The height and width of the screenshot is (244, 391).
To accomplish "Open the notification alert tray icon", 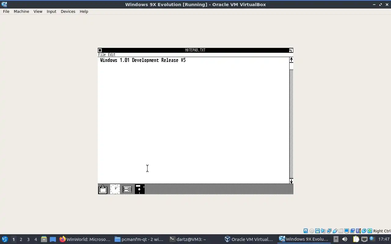I will pos(372,239).
